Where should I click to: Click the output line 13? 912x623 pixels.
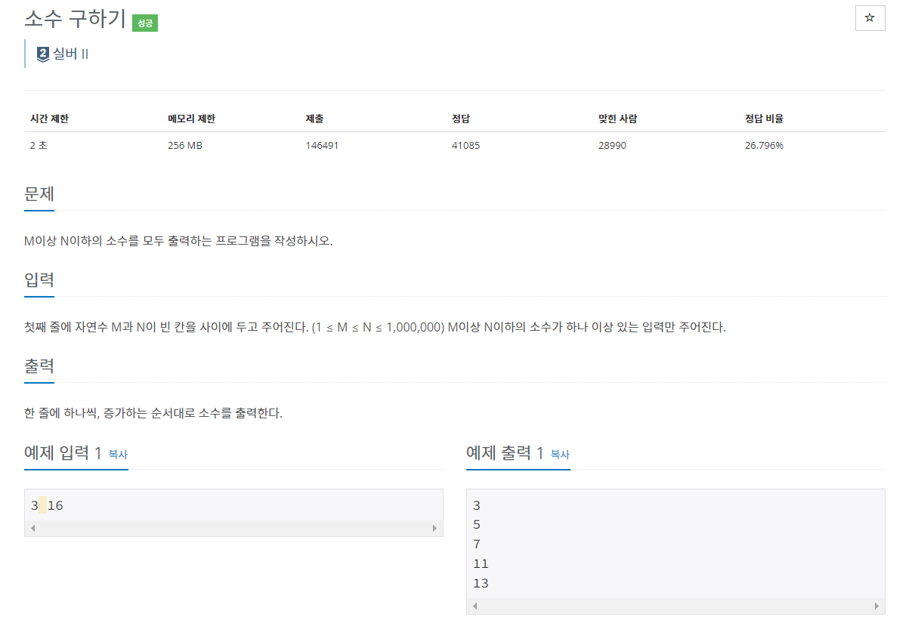[481, 583]
